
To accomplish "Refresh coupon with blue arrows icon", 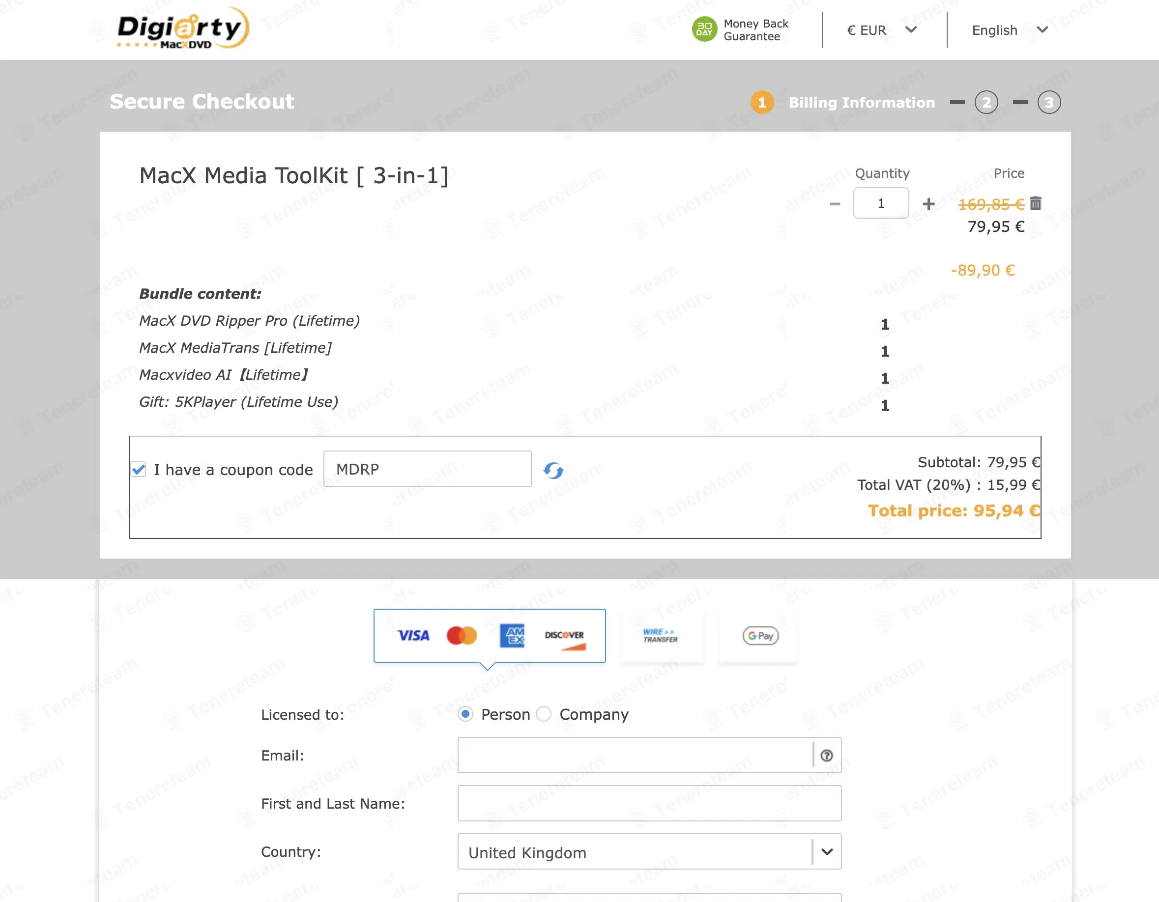I will [553, 470].
